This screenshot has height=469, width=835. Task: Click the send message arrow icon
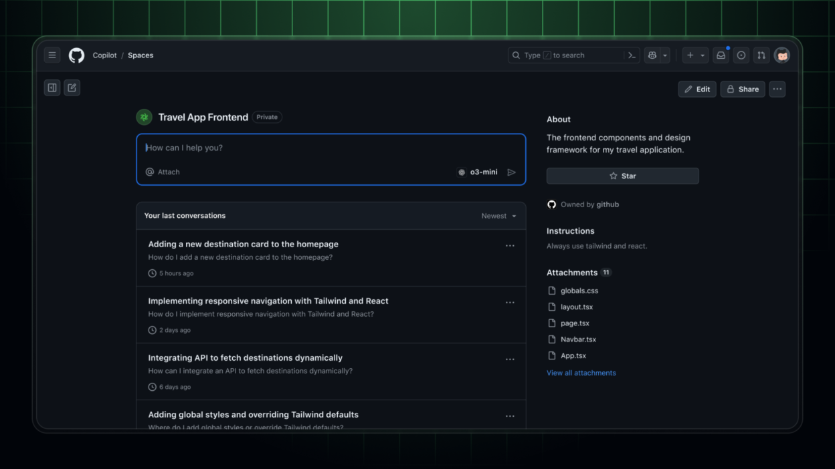pyautogui.click(x=512, y=172)
